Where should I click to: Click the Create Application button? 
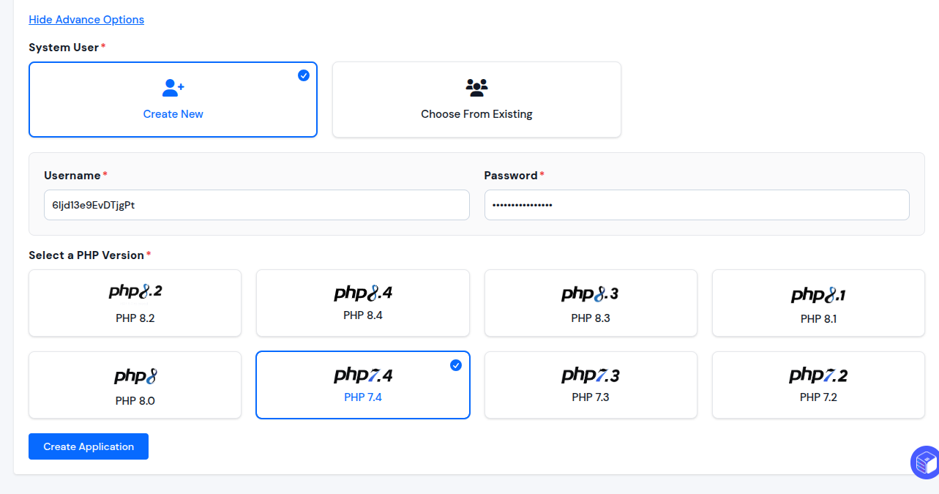click(89, 446)
